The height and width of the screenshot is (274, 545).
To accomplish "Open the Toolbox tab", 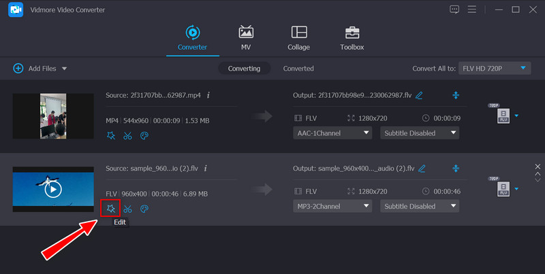I will (x=352, y=38).
